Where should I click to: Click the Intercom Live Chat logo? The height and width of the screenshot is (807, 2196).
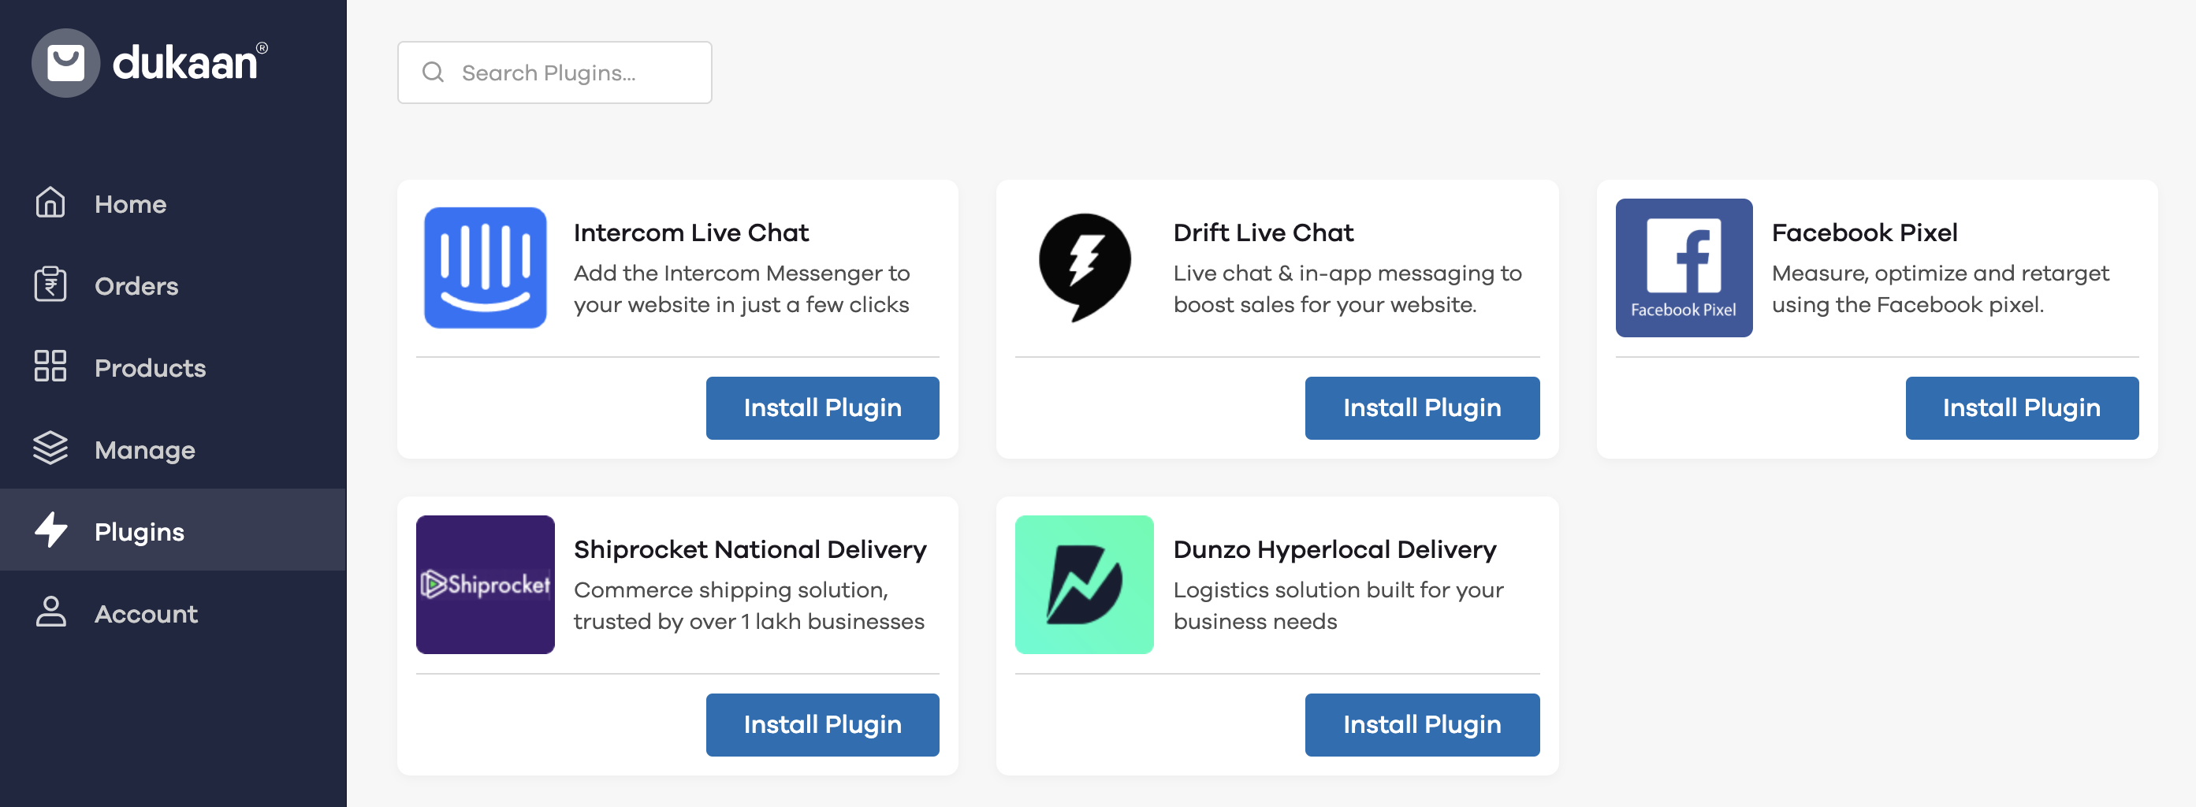[x=485, y=268]
